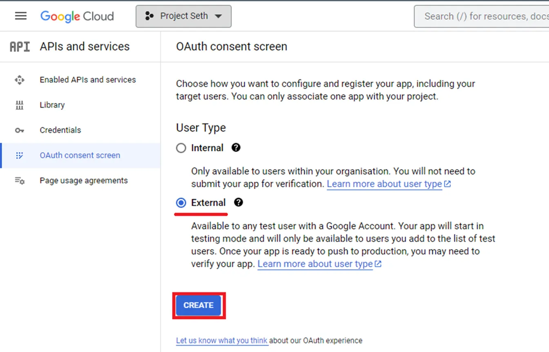Click the search resources input field
Image resolution: width=549 pixels, height=352 pixels.
tap(482, 16)
